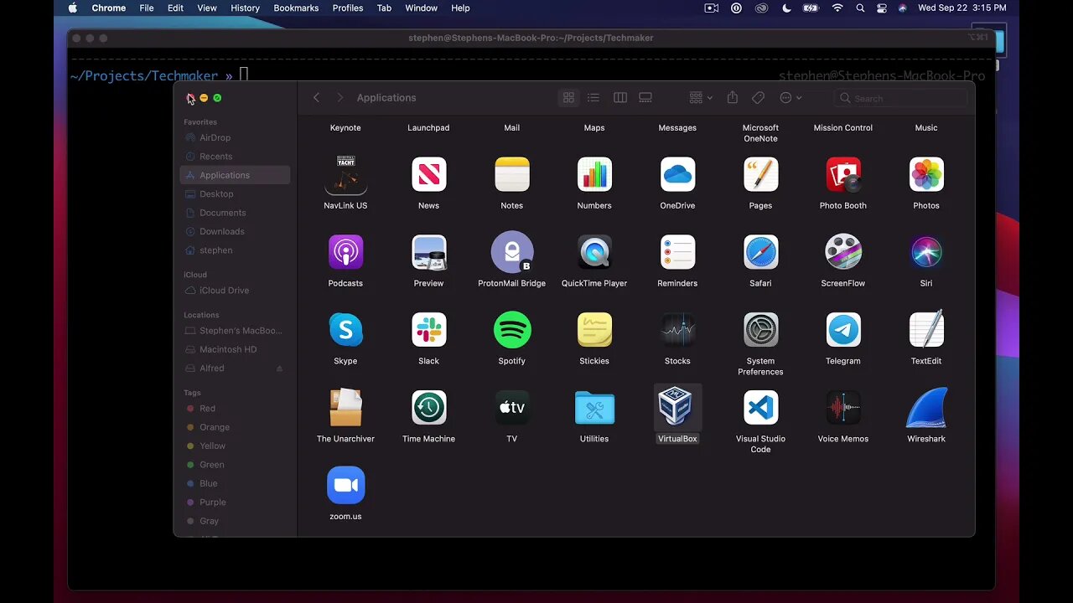Image resolution: width=1073 pixels, height=603 pixels.
Task: Open the Action ellipsis dropdown menu
Action: click(x=790, y=98)
